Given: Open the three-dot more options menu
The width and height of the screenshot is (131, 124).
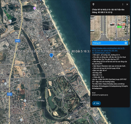Looking at the screenshot, I should pyautogui.click(x=123, y=4).
